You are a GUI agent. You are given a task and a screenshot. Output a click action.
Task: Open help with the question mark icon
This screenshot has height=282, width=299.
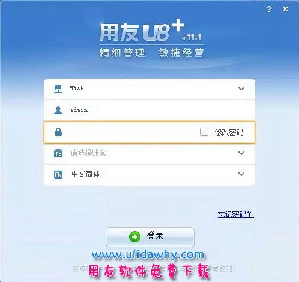pos(269,9)
